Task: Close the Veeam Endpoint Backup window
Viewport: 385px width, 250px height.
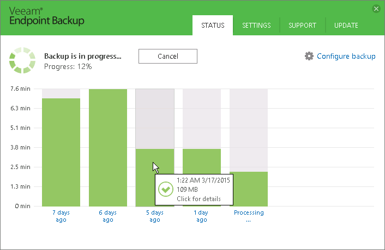Action: click(x=376, y=9)
